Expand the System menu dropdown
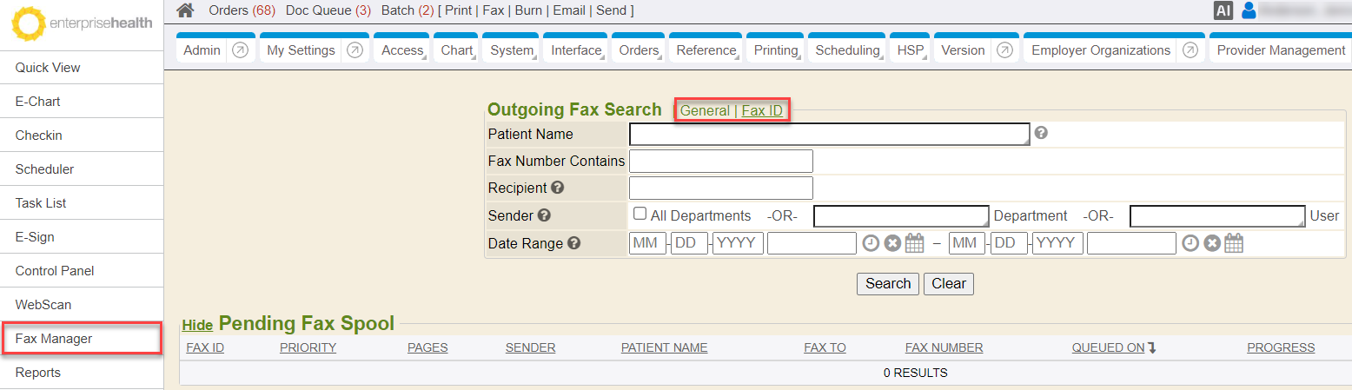Viewport: 1352px width, 390px height. (512, 50)
